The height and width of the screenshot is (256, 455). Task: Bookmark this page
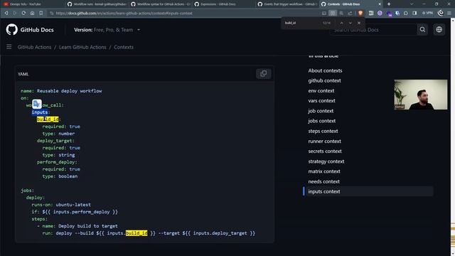pyautogui.click(x=41, y=13)
